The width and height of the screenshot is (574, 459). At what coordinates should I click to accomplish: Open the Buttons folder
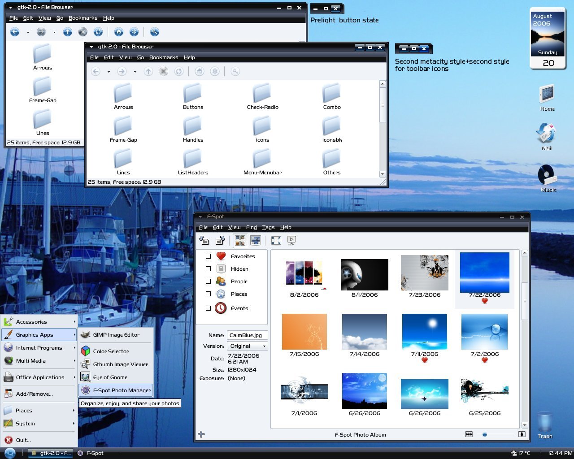pyautogui.click(x=193, y=96)
